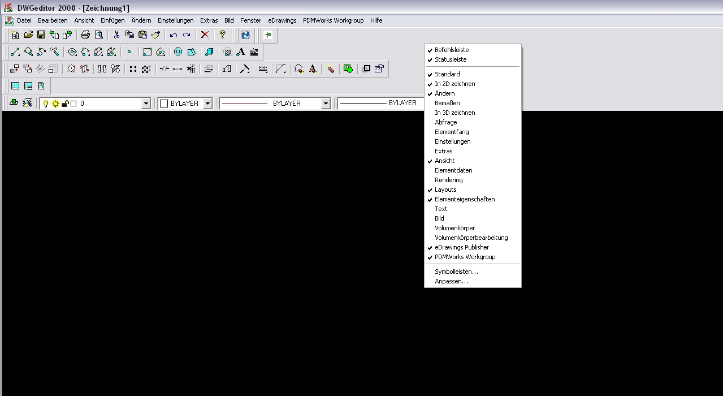Viewport: 723px width, 396px height.
Task: Open a drawing file using the folder icon
Action: [28, 35]
